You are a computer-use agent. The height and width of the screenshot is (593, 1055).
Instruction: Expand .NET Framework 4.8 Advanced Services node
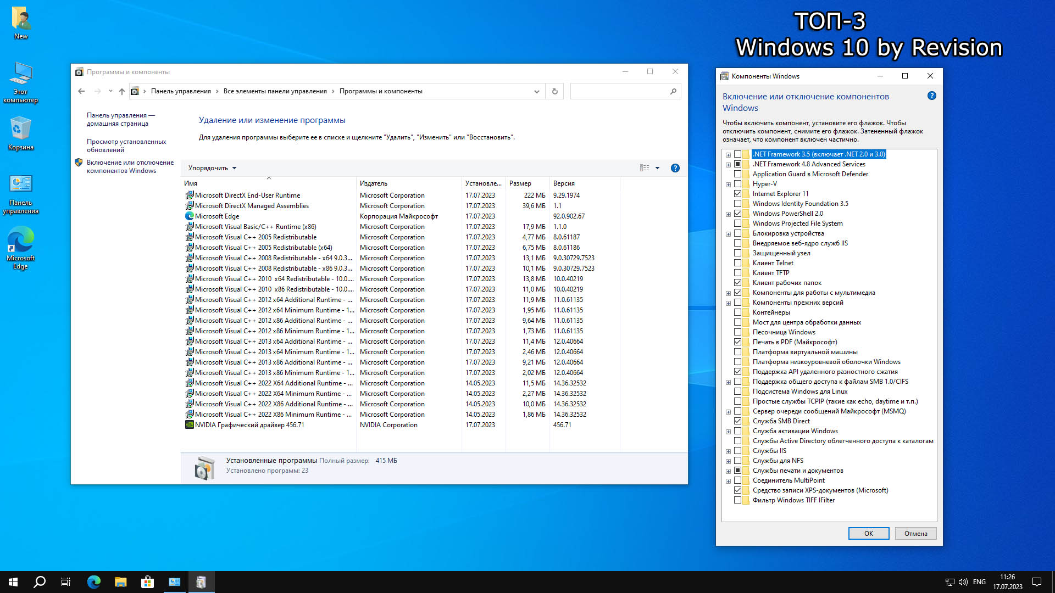pos(728,165)
